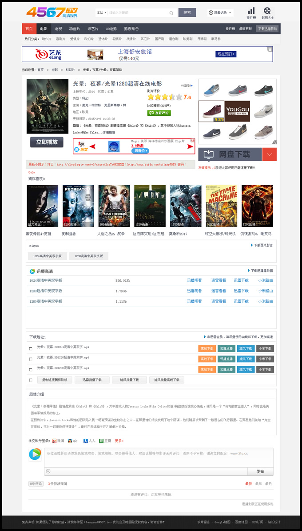Select the 恐怖片 category link
Screen dimensions: 302x531
click(103, 39)
